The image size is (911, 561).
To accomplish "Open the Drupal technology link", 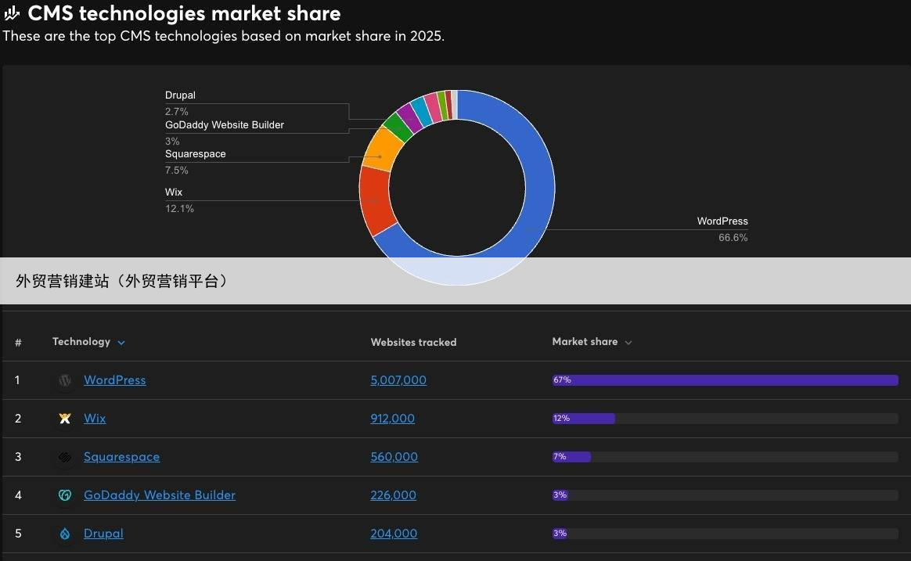I will coord(103,534).
